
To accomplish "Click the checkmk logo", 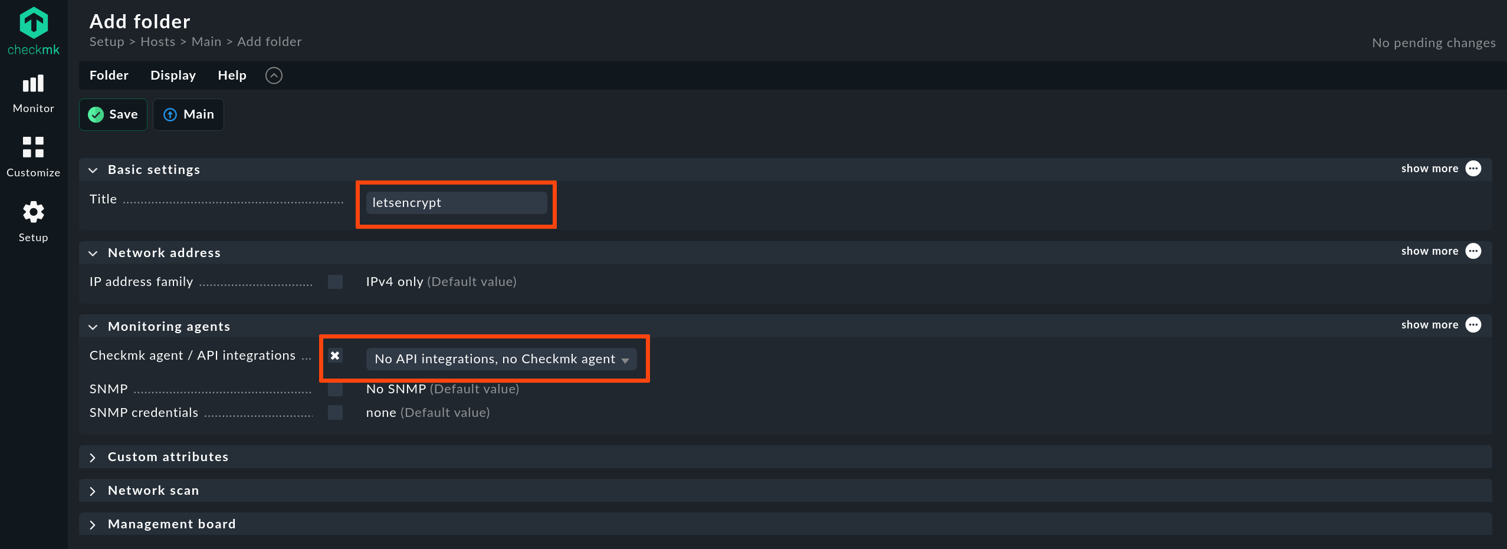I will (34, 31).
